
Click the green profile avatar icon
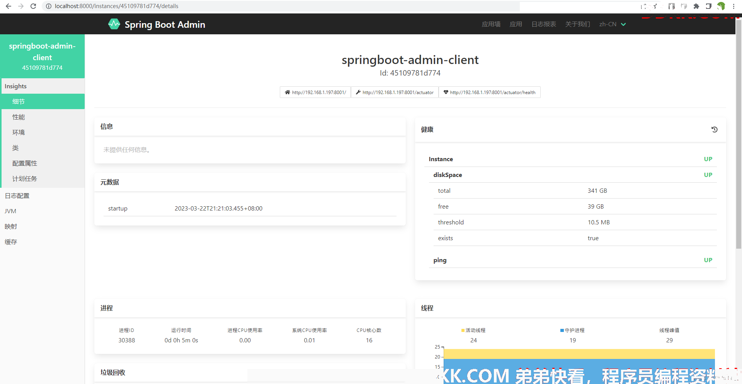coord(721,6)
